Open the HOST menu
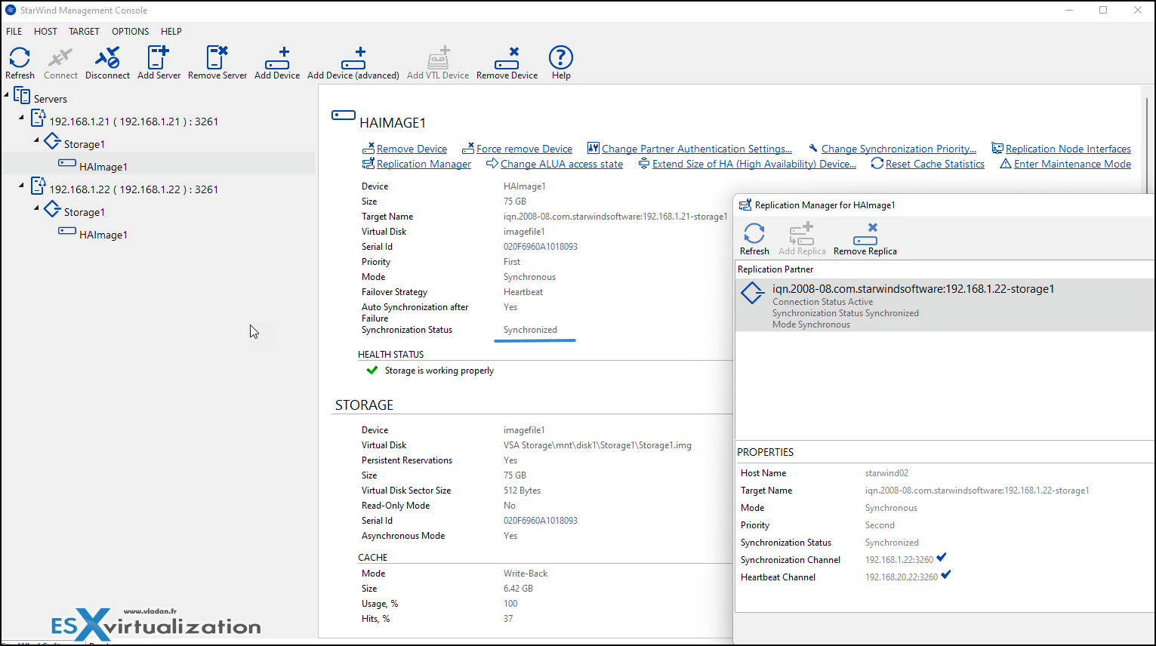Screen dimensions: 1156x646 pyautogui.click(x=45, y=32)
